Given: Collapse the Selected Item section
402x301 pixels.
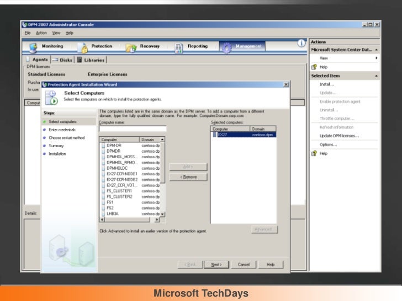Looking at the screenshot, I should click(377, 76).
